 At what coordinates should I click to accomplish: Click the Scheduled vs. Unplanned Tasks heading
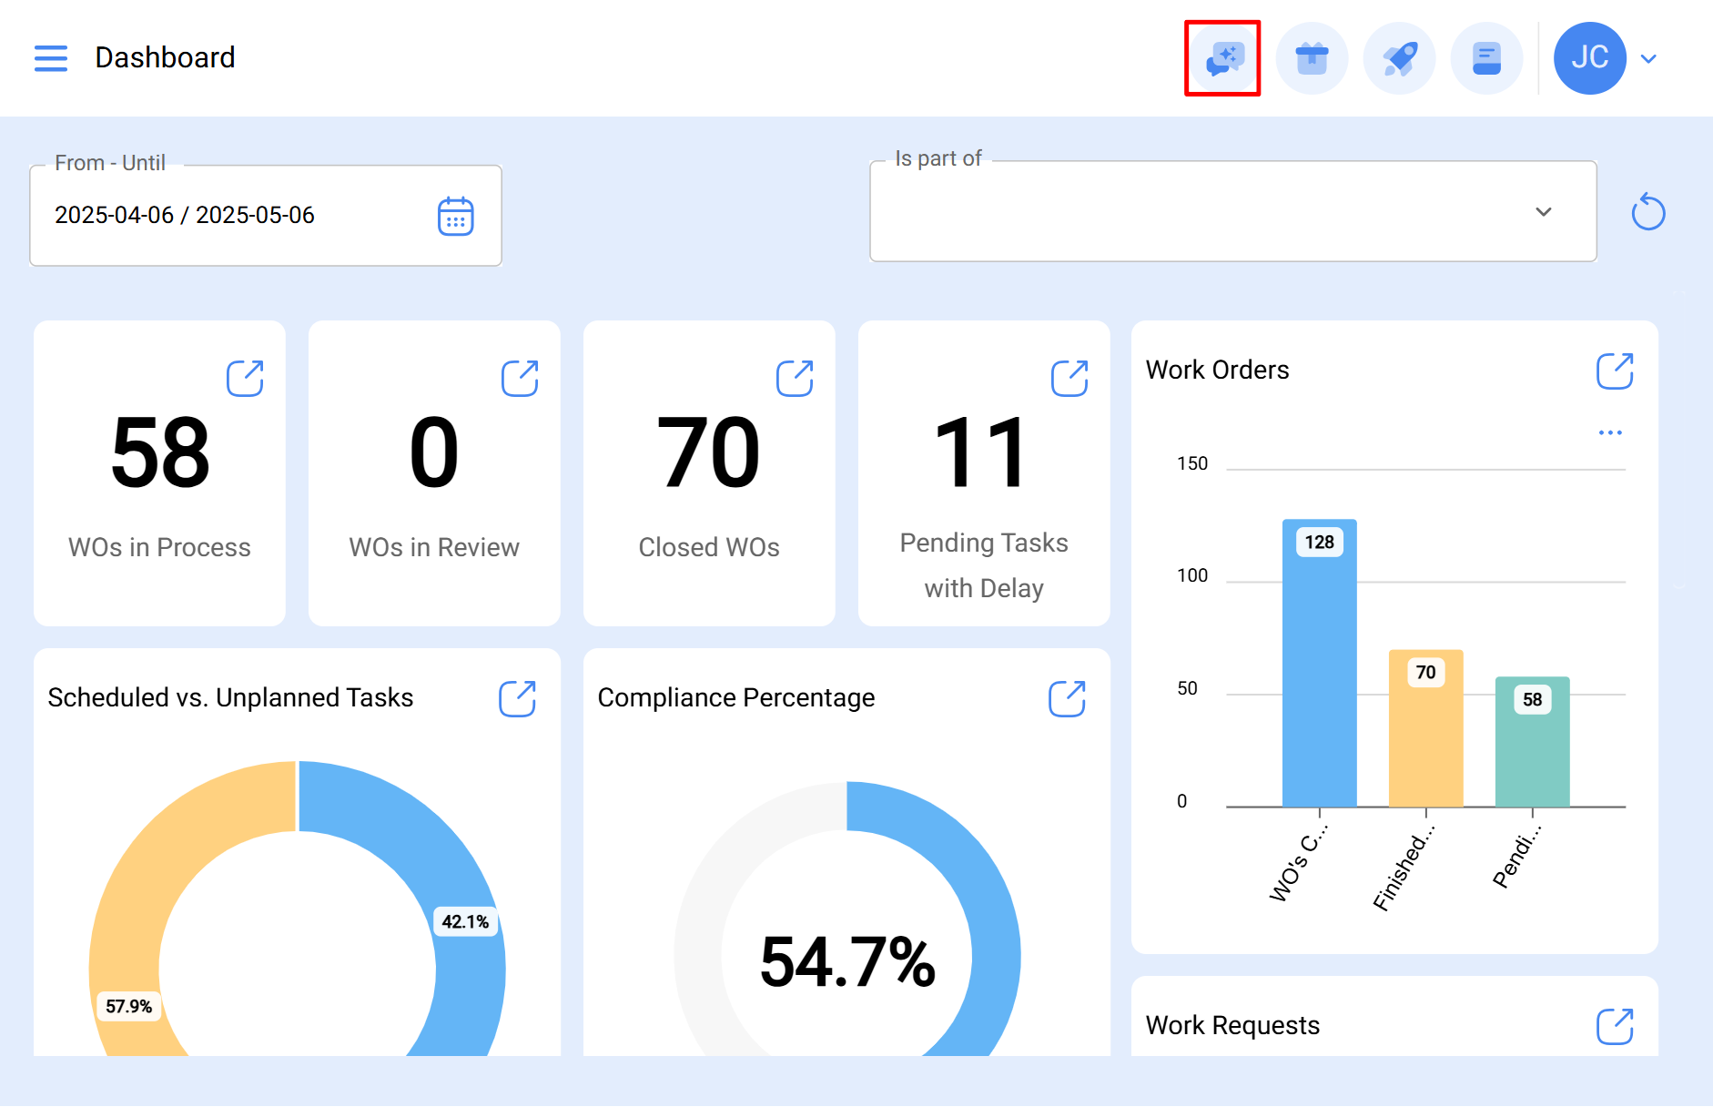(x=230, y=697)
